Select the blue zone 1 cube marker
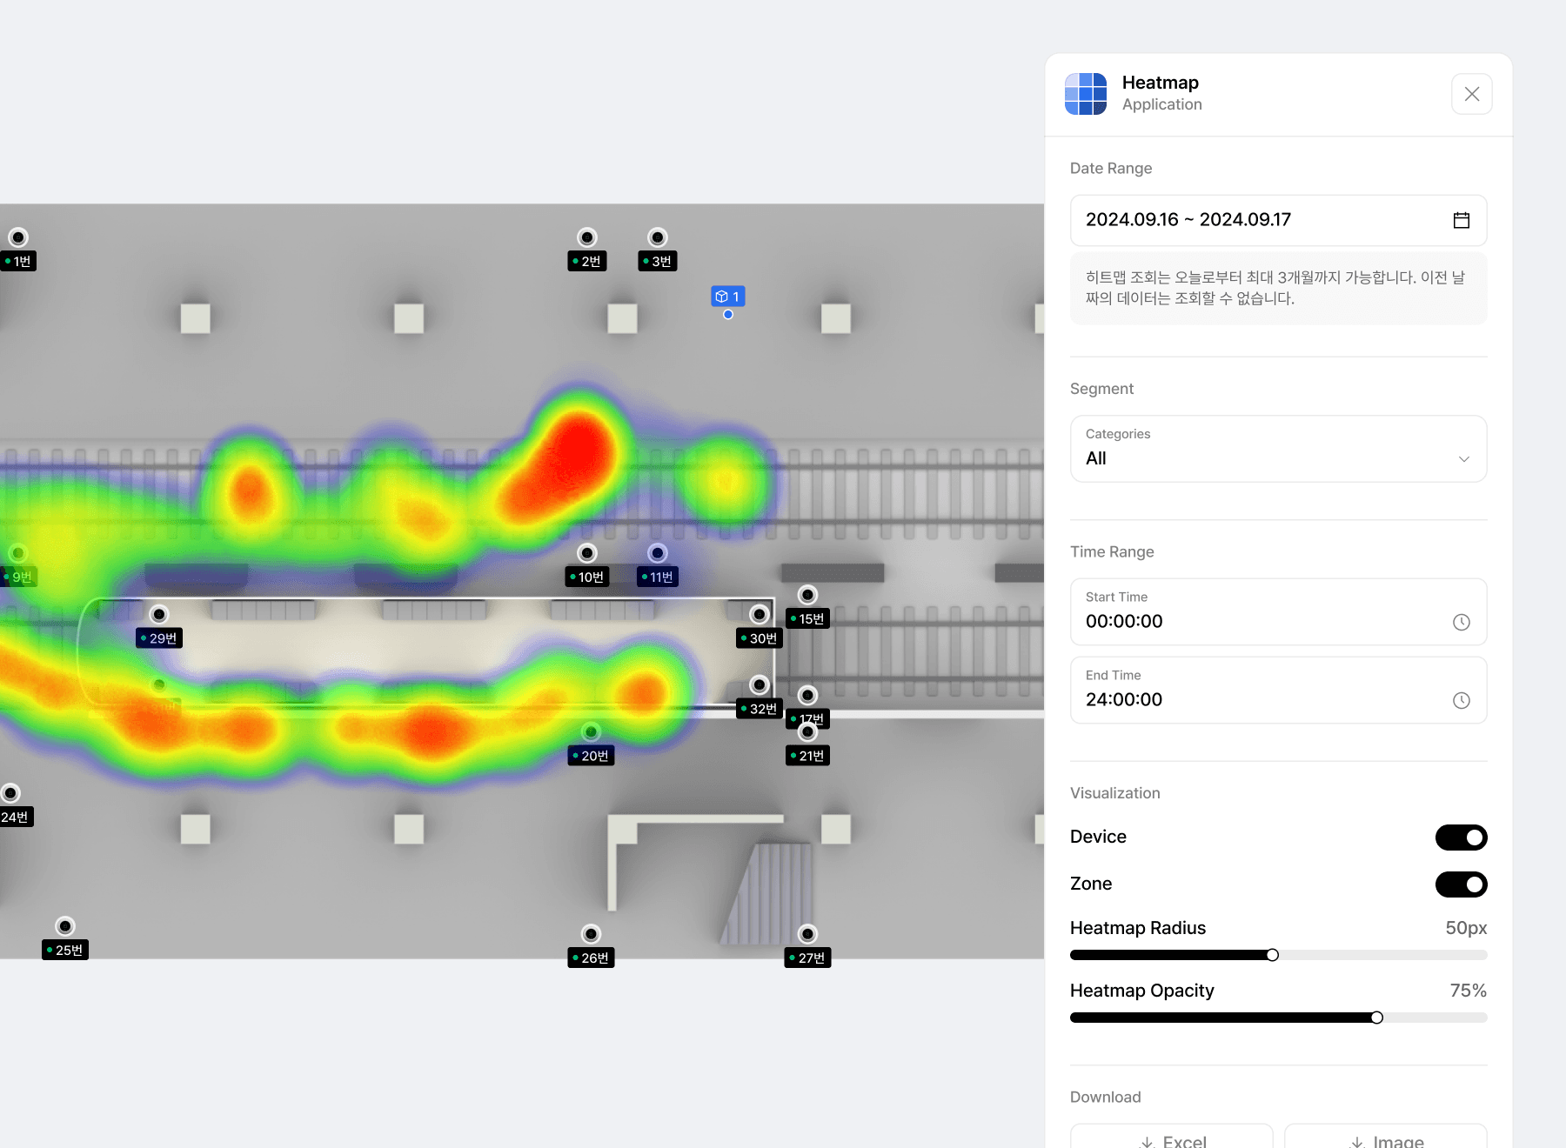The width and height of the screenshot is (1566, 1148). [727, 297]
